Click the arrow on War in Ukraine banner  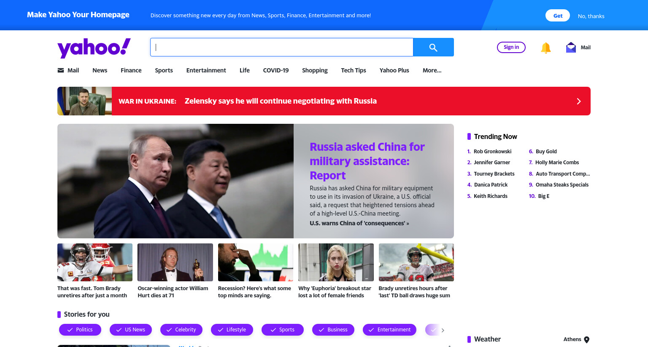(x=579, y=101)
